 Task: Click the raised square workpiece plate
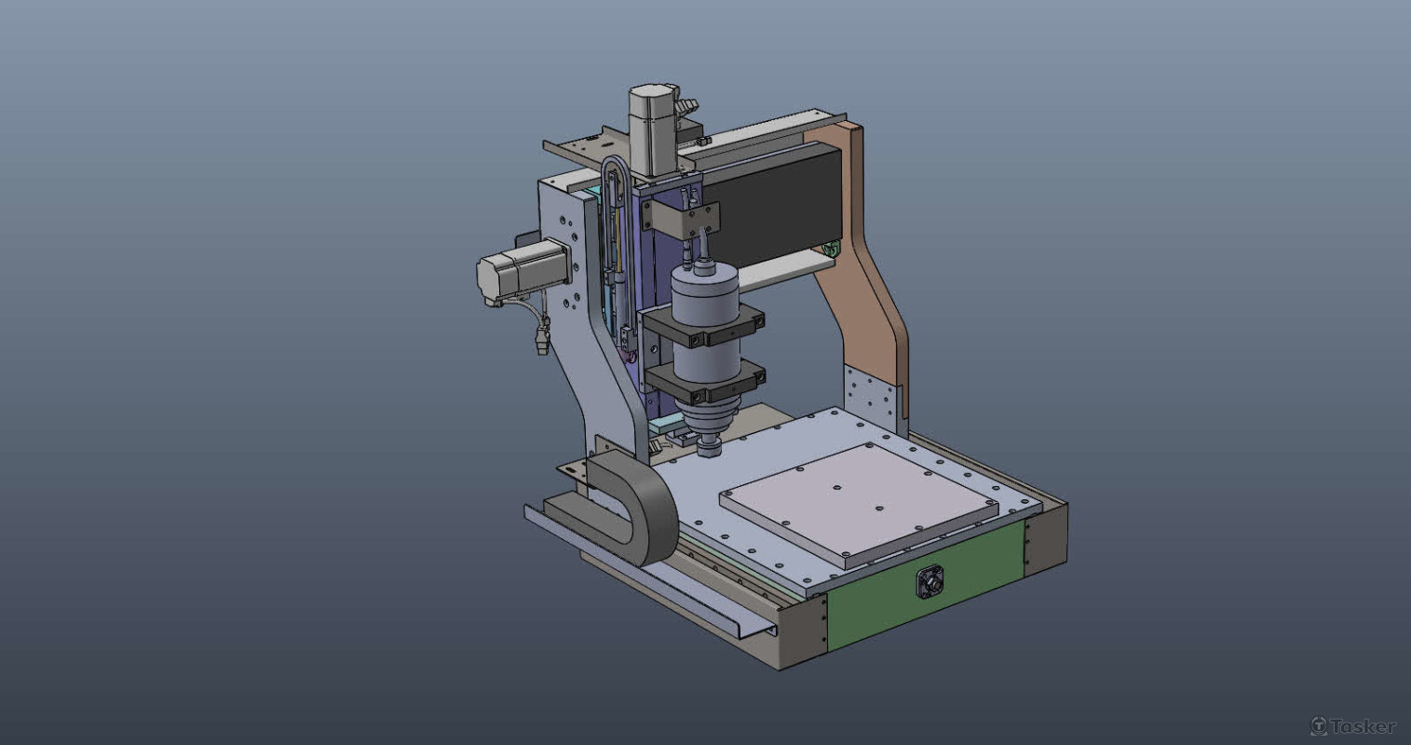point(857,503)
